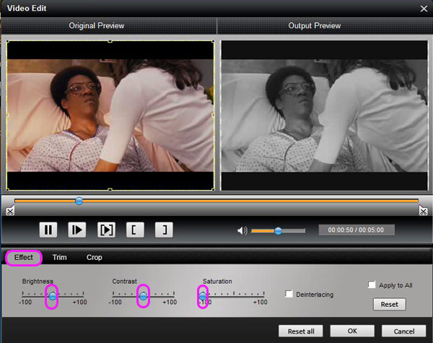Click the play selection button

[x=106, y=230]
